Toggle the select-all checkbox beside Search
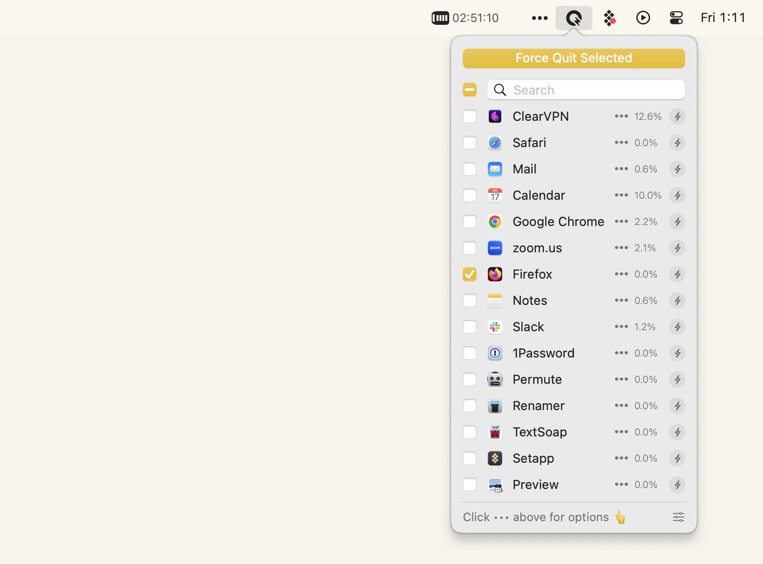Image resolution: width=763 pixels, height=564 pixels. (x=470, y=90)
